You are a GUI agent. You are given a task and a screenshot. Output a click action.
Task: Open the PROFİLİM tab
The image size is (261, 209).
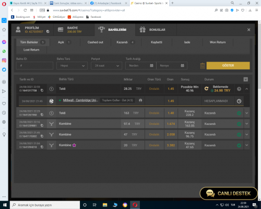[32, 30]
